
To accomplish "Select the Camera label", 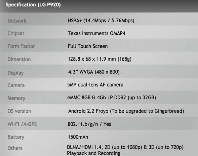I will coord(16,85).
